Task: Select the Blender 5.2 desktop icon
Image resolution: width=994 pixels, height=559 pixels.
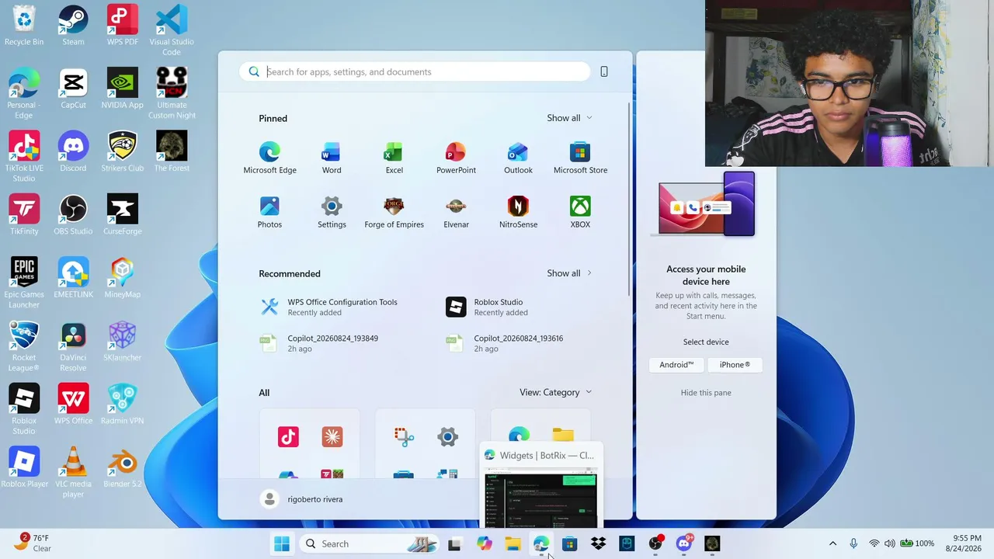Action: tap(122, 467)
